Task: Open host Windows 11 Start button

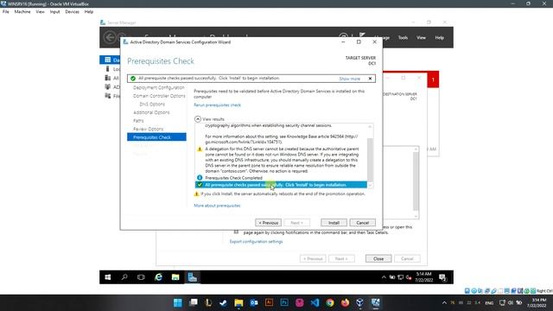Action: pyautogui.click(x=178, y=303)
